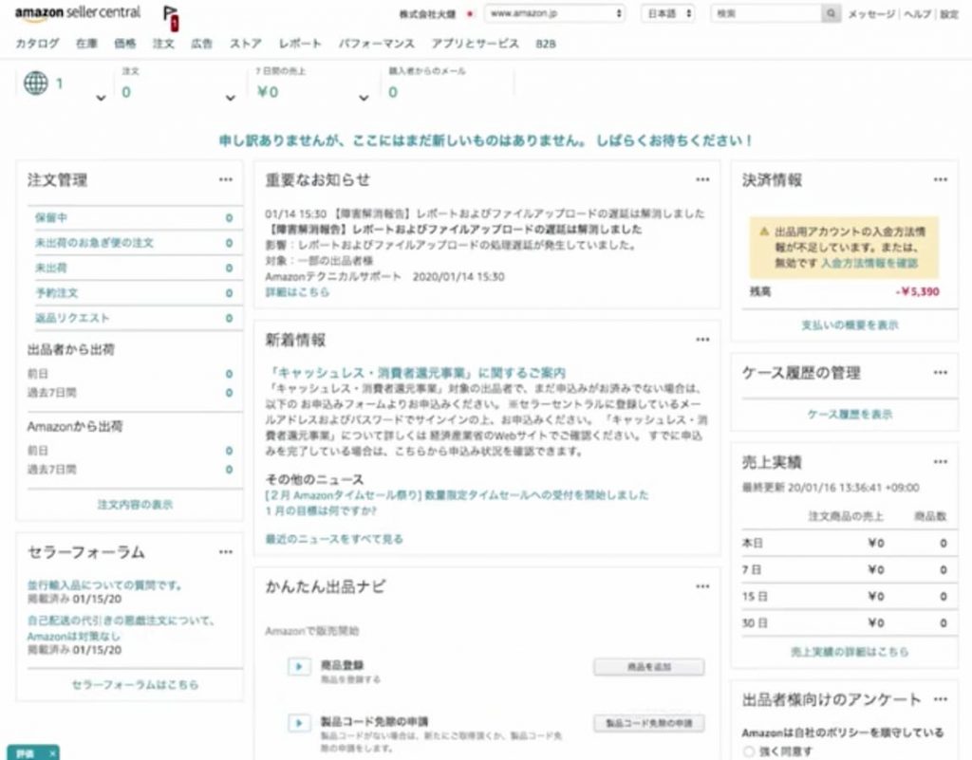The width and height of the screenshot is (972, 760).
Task: Open the flag notification icon with red badge
Action: tap(171, 17)
